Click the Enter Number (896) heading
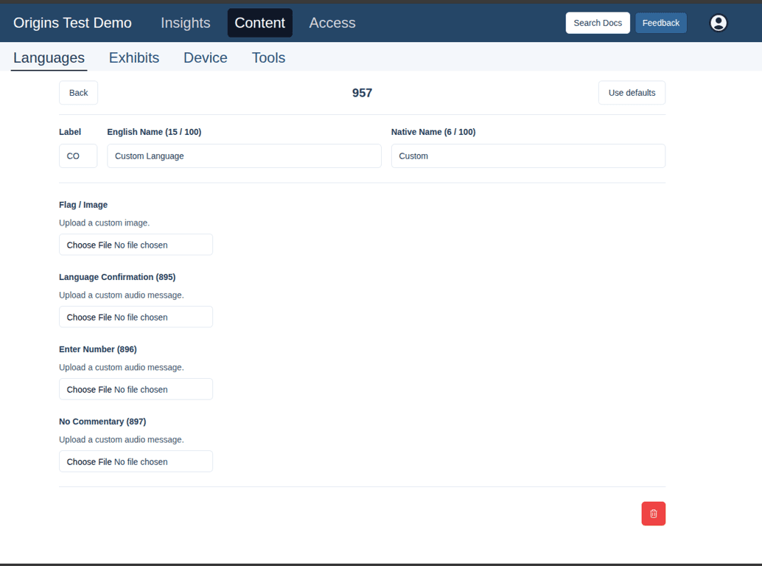762x566 pixels. click(x=98, y=349)
